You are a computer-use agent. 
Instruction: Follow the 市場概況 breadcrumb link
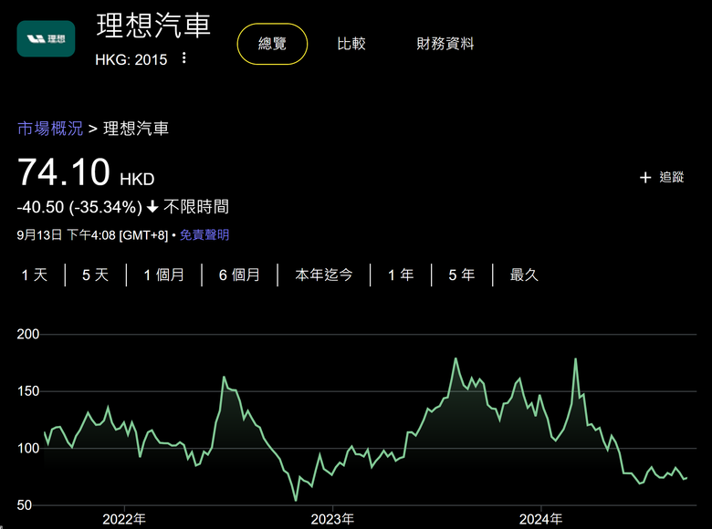coord(50,129)
